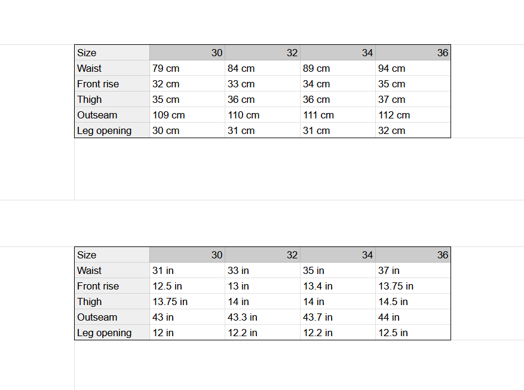Click the 94 cm waist cell

click(392, 69)
